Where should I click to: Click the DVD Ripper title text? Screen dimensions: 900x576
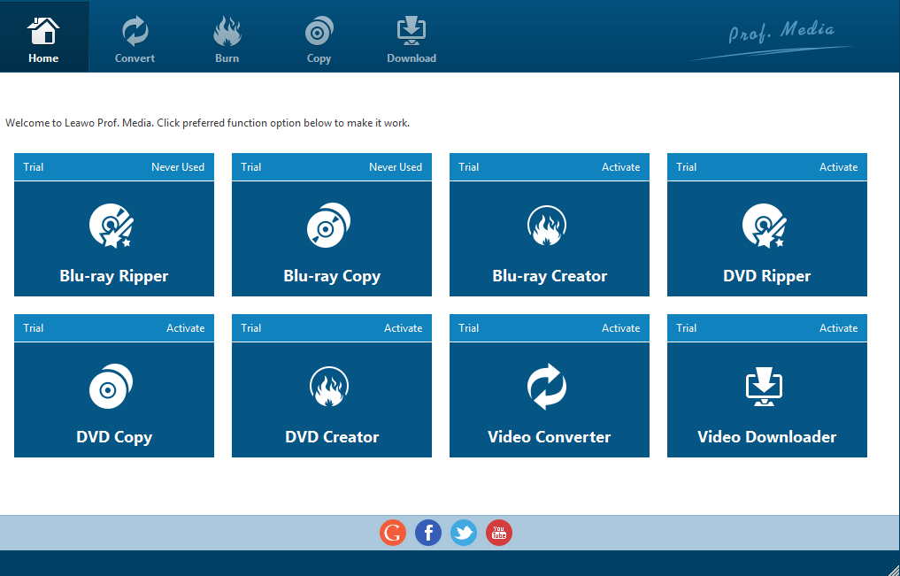[x=767, y=277]
